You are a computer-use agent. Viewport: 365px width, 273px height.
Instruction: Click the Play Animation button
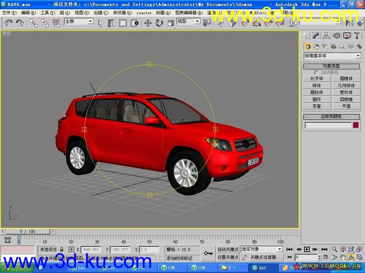click(307, 249)
